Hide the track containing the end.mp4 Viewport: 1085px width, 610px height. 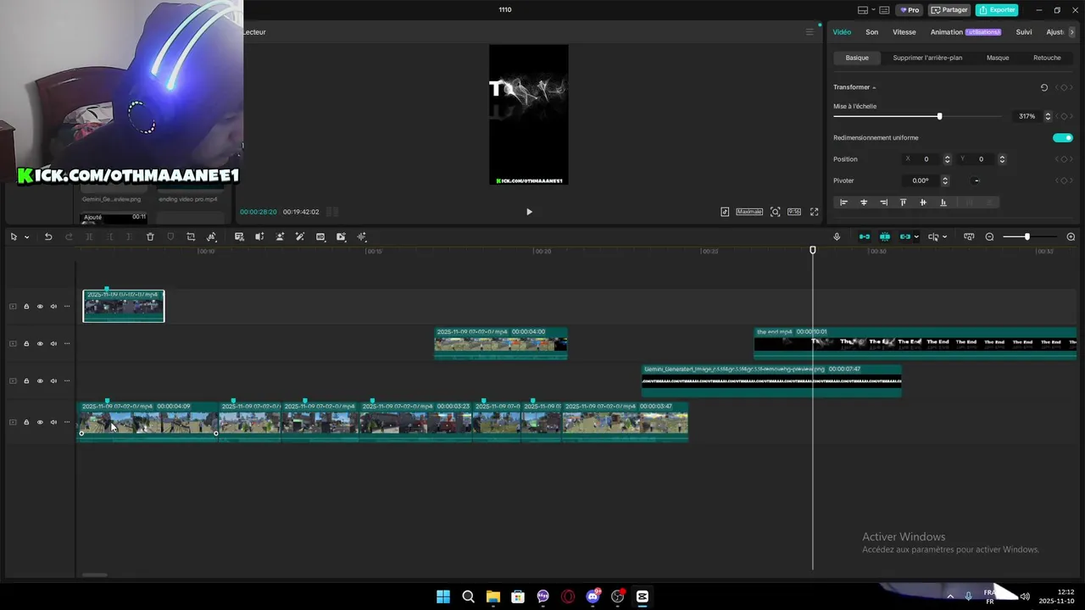pos(40,344)
